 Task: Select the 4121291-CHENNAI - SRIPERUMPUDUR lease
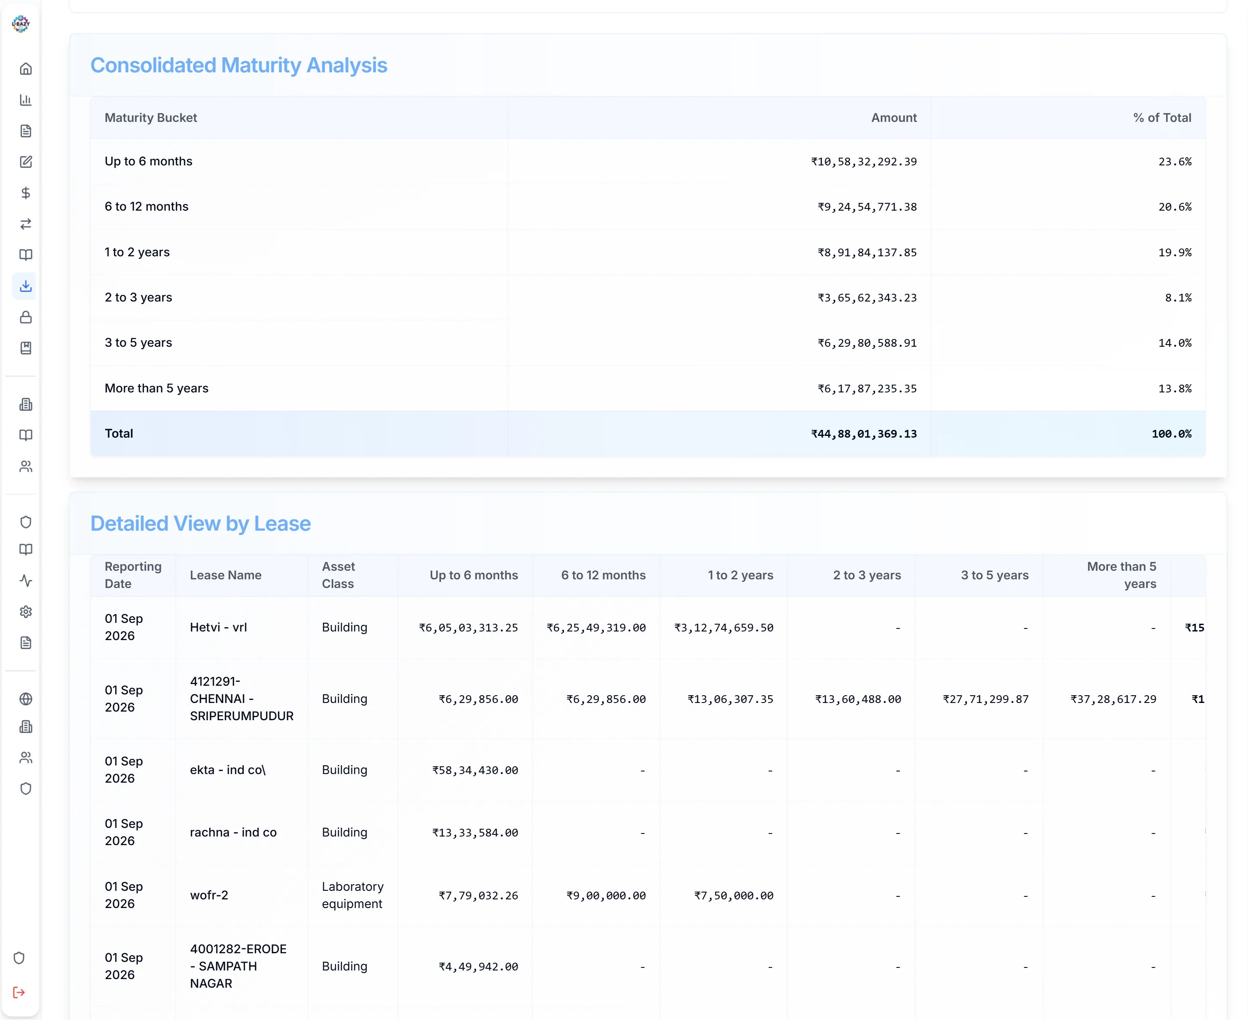coord(241,699)
